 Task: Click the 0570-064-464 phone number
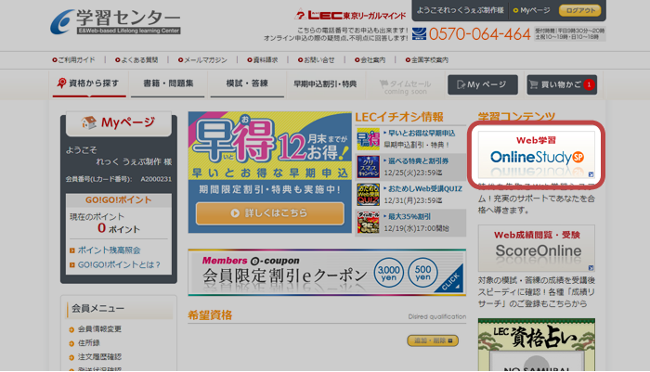pyautogui.click(x=480, y=34)
